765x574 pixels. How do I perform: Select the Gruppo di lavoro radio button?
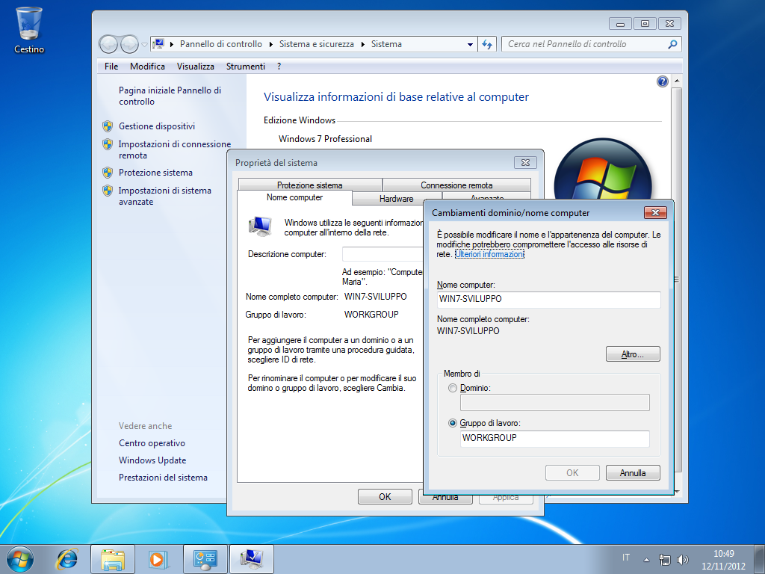pyautogui.click(x=452, y=422)
